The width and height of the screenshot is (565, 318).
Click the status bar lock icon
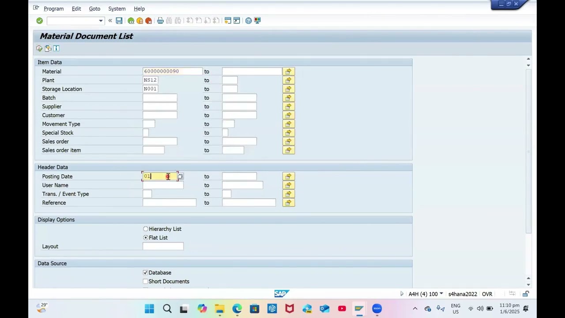pyautogui.click(x=526, y=294)
